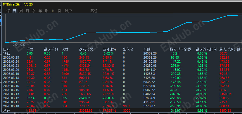This screenshot has width=242, height=114.
Task: Select the 2026.03.17 date row
Action: pos(11,82)
